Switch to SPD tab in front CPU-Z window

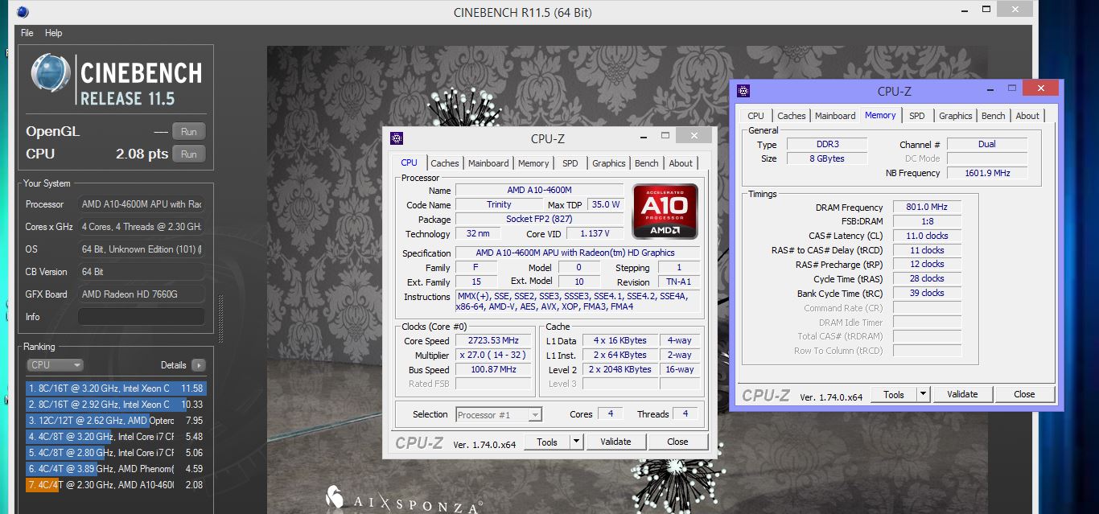570,163
